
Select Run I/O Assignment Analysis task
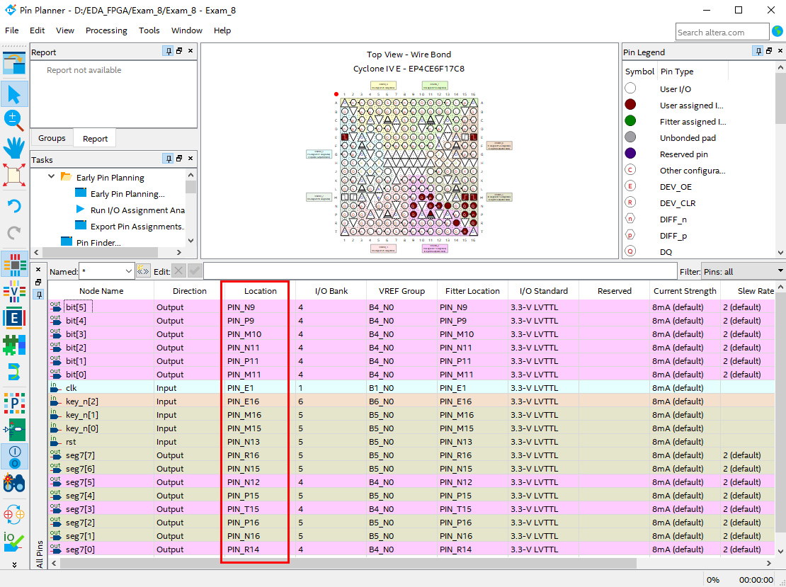tap(137, 210)
